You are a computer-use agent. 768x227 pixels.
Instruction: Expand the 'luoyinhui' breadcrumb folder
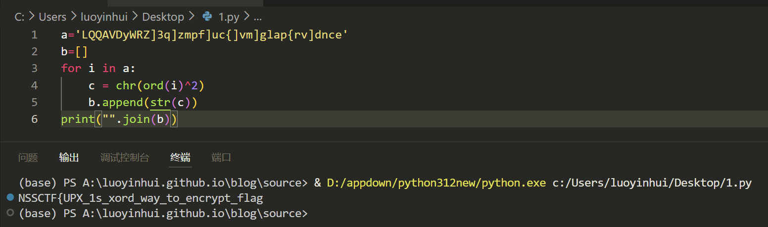point(104,17)
